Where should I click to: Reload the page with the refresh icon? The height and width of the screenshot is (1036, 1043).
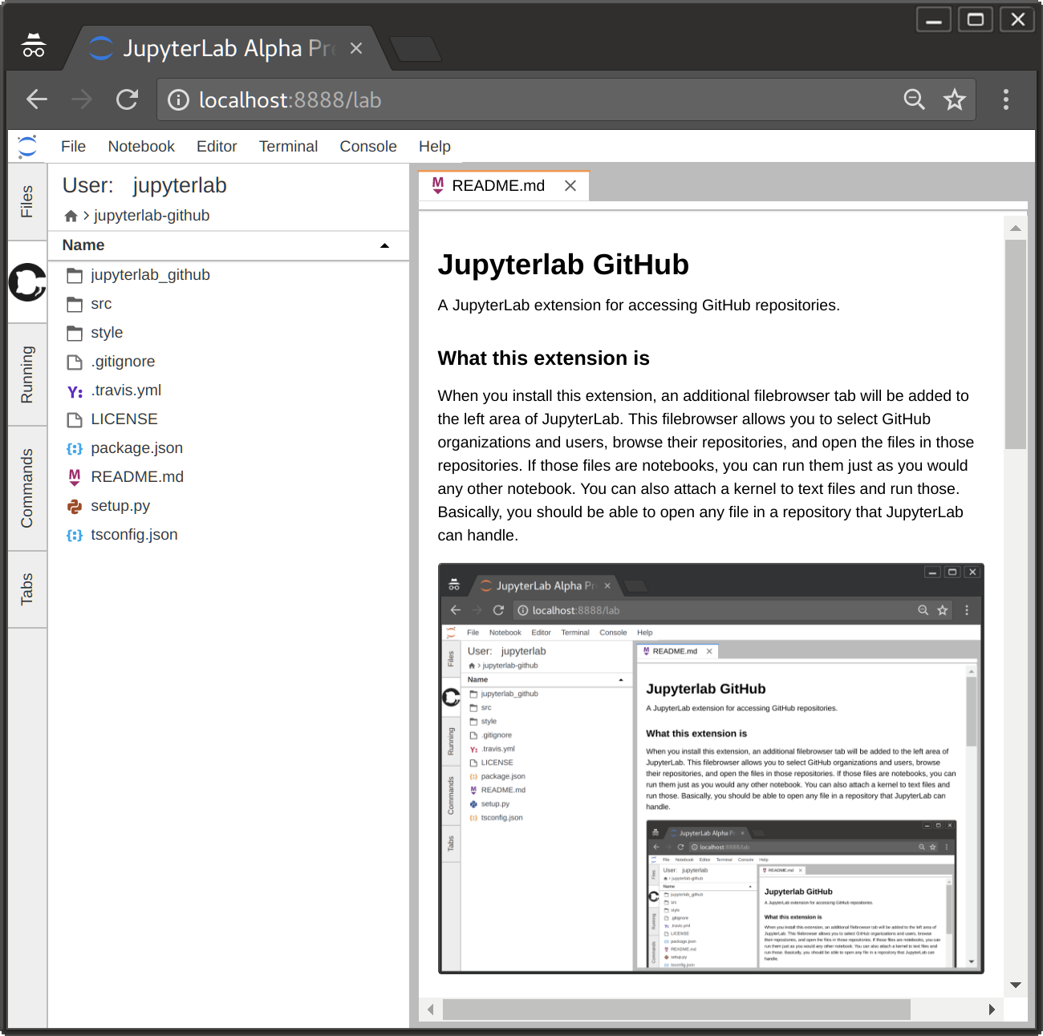tap(127, 99)
